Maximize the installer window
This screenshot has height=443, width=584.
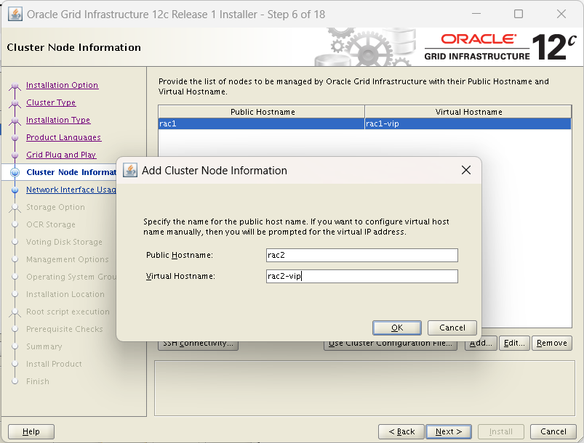point(518,14)
